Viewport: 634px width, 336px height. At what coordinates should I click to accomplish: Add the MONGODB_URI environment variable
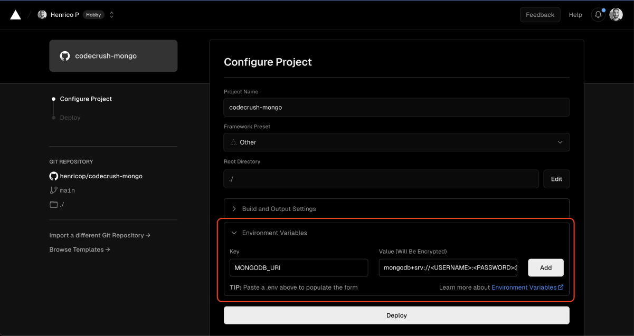point(545,267)
